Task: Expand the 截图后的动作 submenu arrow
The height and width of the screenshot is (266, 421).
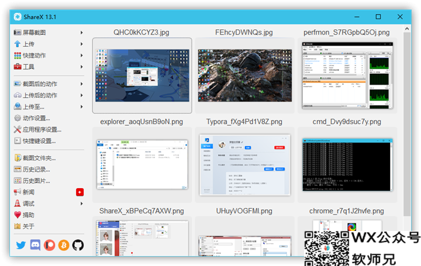Action: [x=82, y=84]
